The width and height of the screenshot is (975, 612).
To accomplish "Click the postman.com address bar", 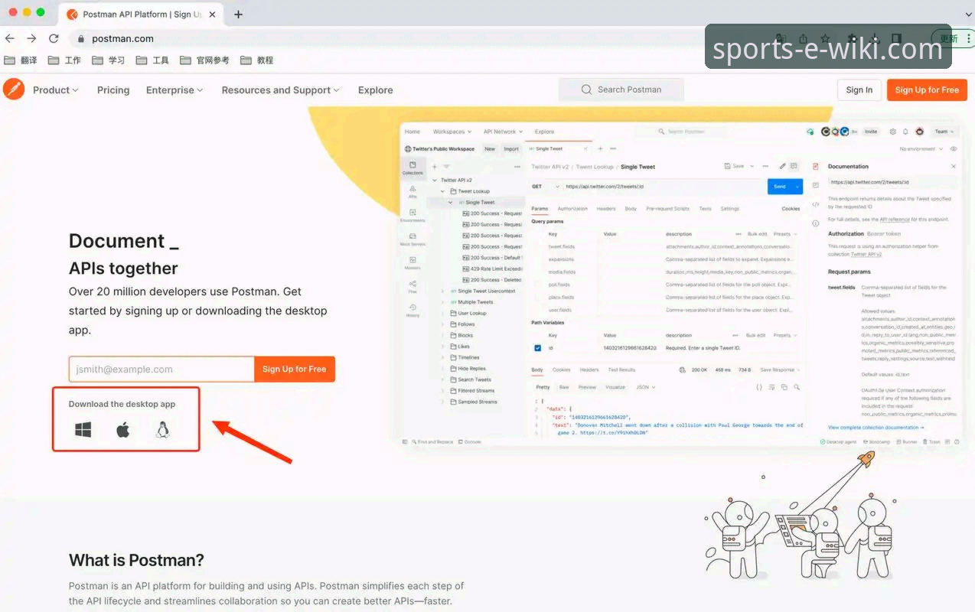I will click(123, 39).
